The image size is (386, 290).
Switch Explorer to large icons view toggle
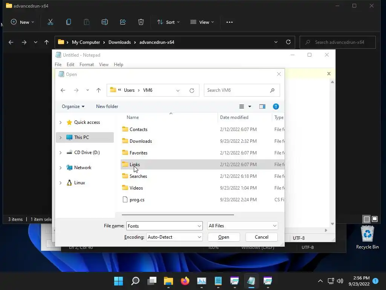coord(375,219)
